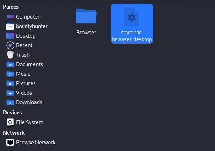
Task: Select the Browser folder icon
Action: [86, 16]
